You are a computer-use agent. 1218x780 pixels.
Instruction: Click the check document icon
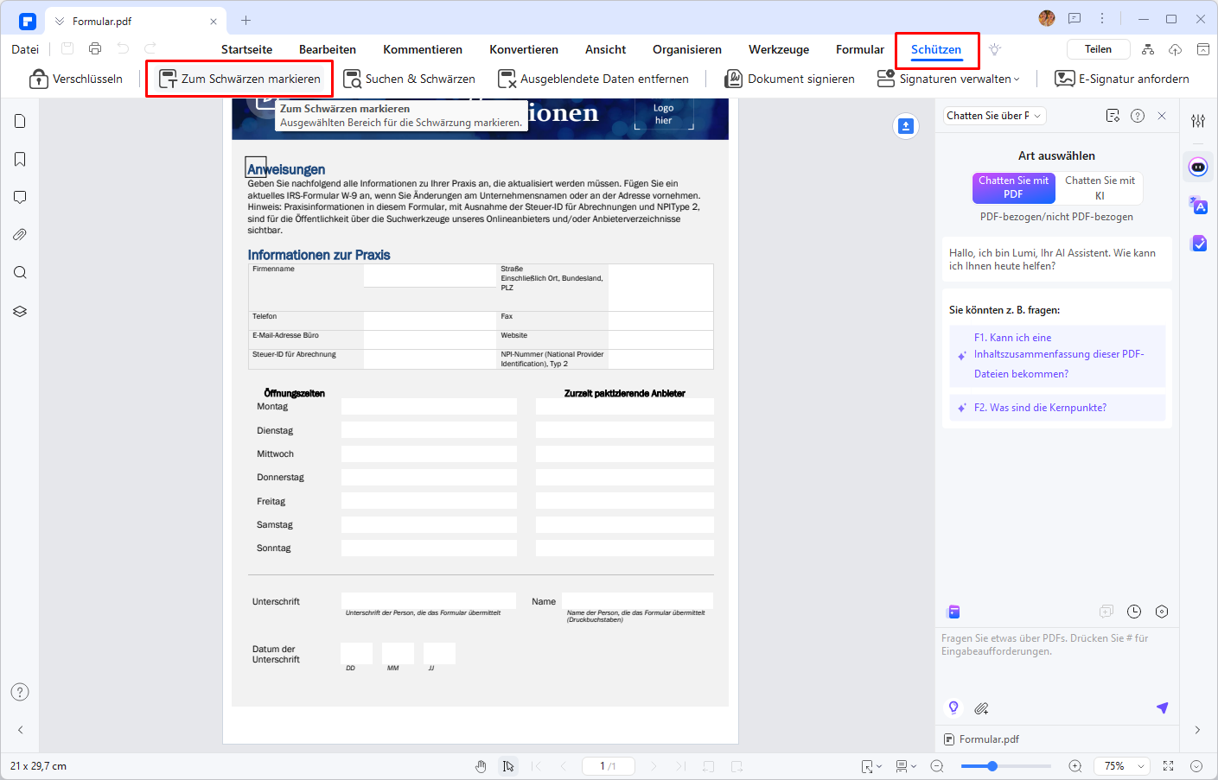click(x=1198, y=244)
